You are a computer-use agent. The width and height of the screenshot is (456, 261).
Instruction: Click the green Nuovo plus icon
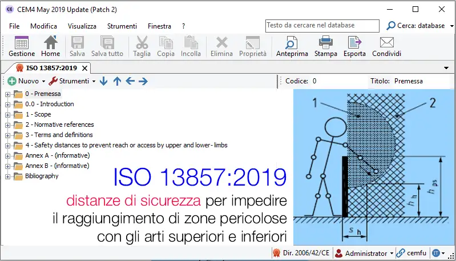click(12, 81)
